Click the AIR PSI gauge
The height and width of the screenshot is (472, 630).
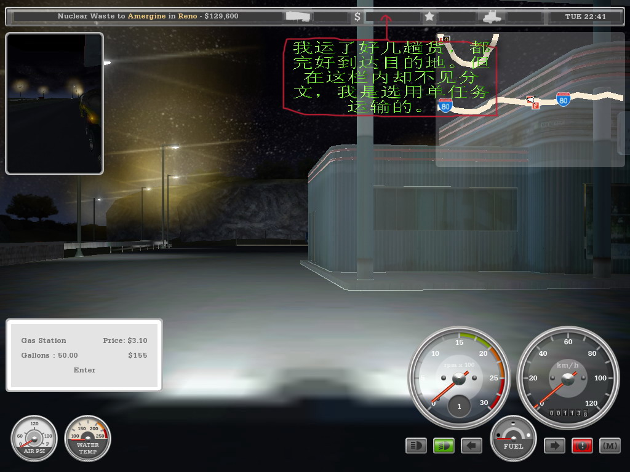[34, 438]
